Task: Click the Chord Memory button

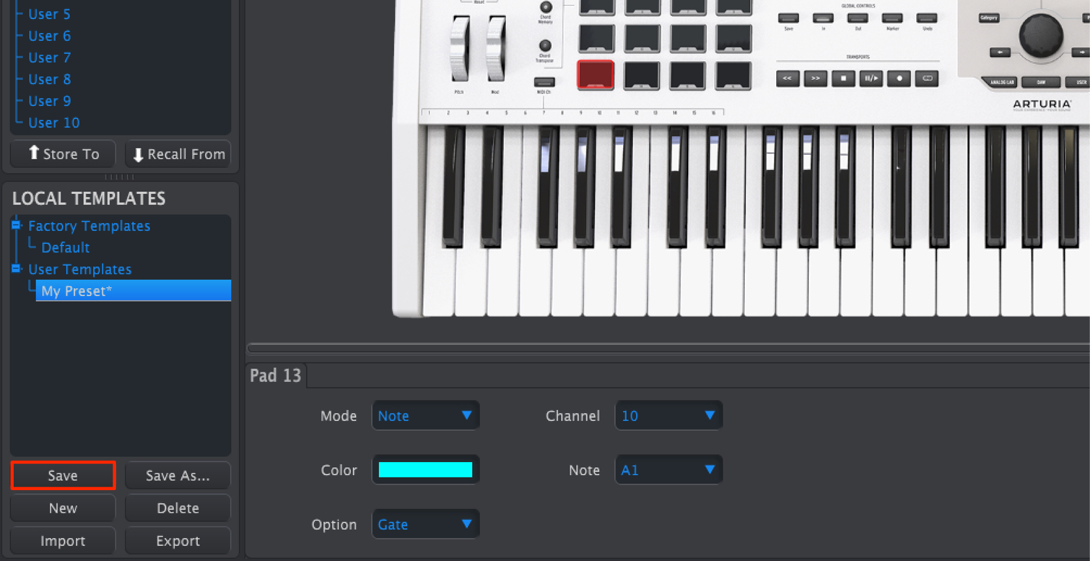Action: pyautogui.click(x=546, y=7)
